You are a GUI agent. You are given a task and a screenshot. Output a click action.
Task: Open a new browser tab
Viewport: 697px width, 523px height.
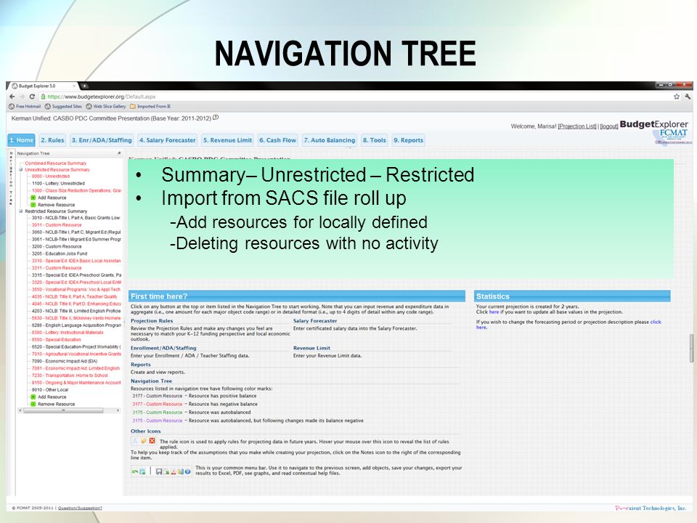pos(84,86)
